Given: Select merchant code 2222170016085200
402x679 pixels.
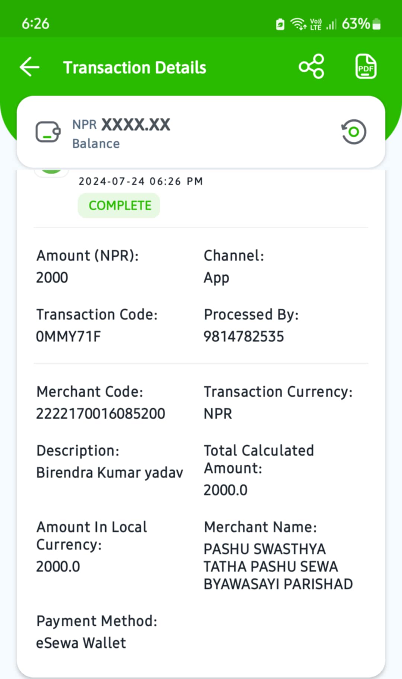Looking at the screenshot, I should (100, 414).
